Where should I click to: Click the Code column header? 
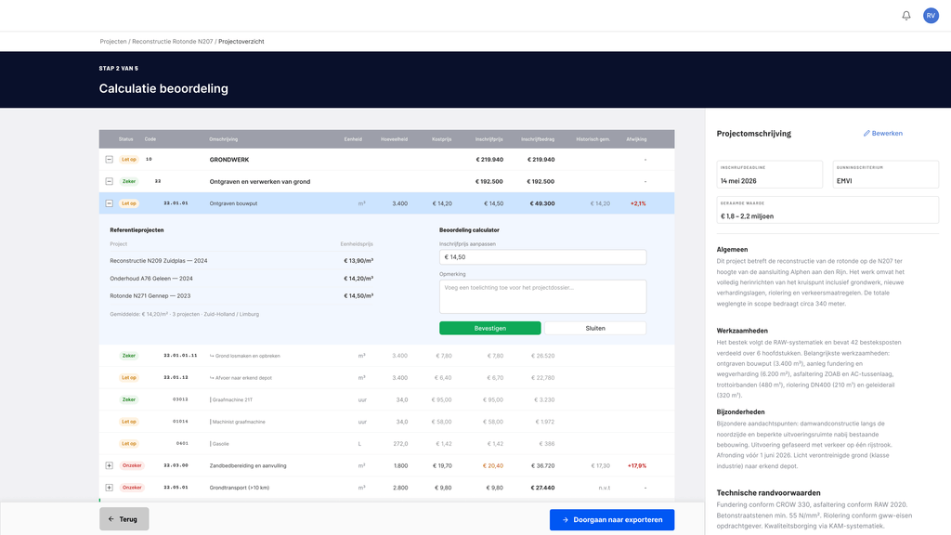[x=150, y=139]
